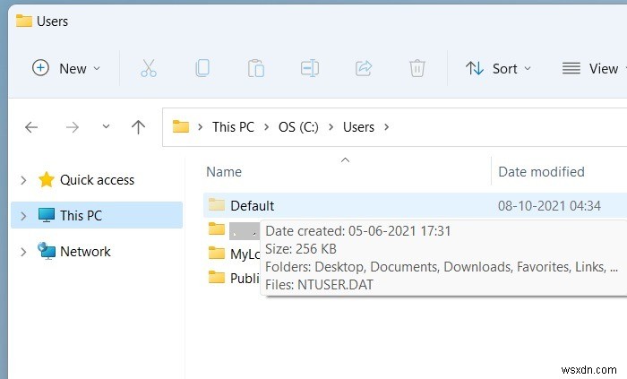Click the Share icon in toolbar
The height and width of the screenshot is (379, 627).
(x=364, y=68)
